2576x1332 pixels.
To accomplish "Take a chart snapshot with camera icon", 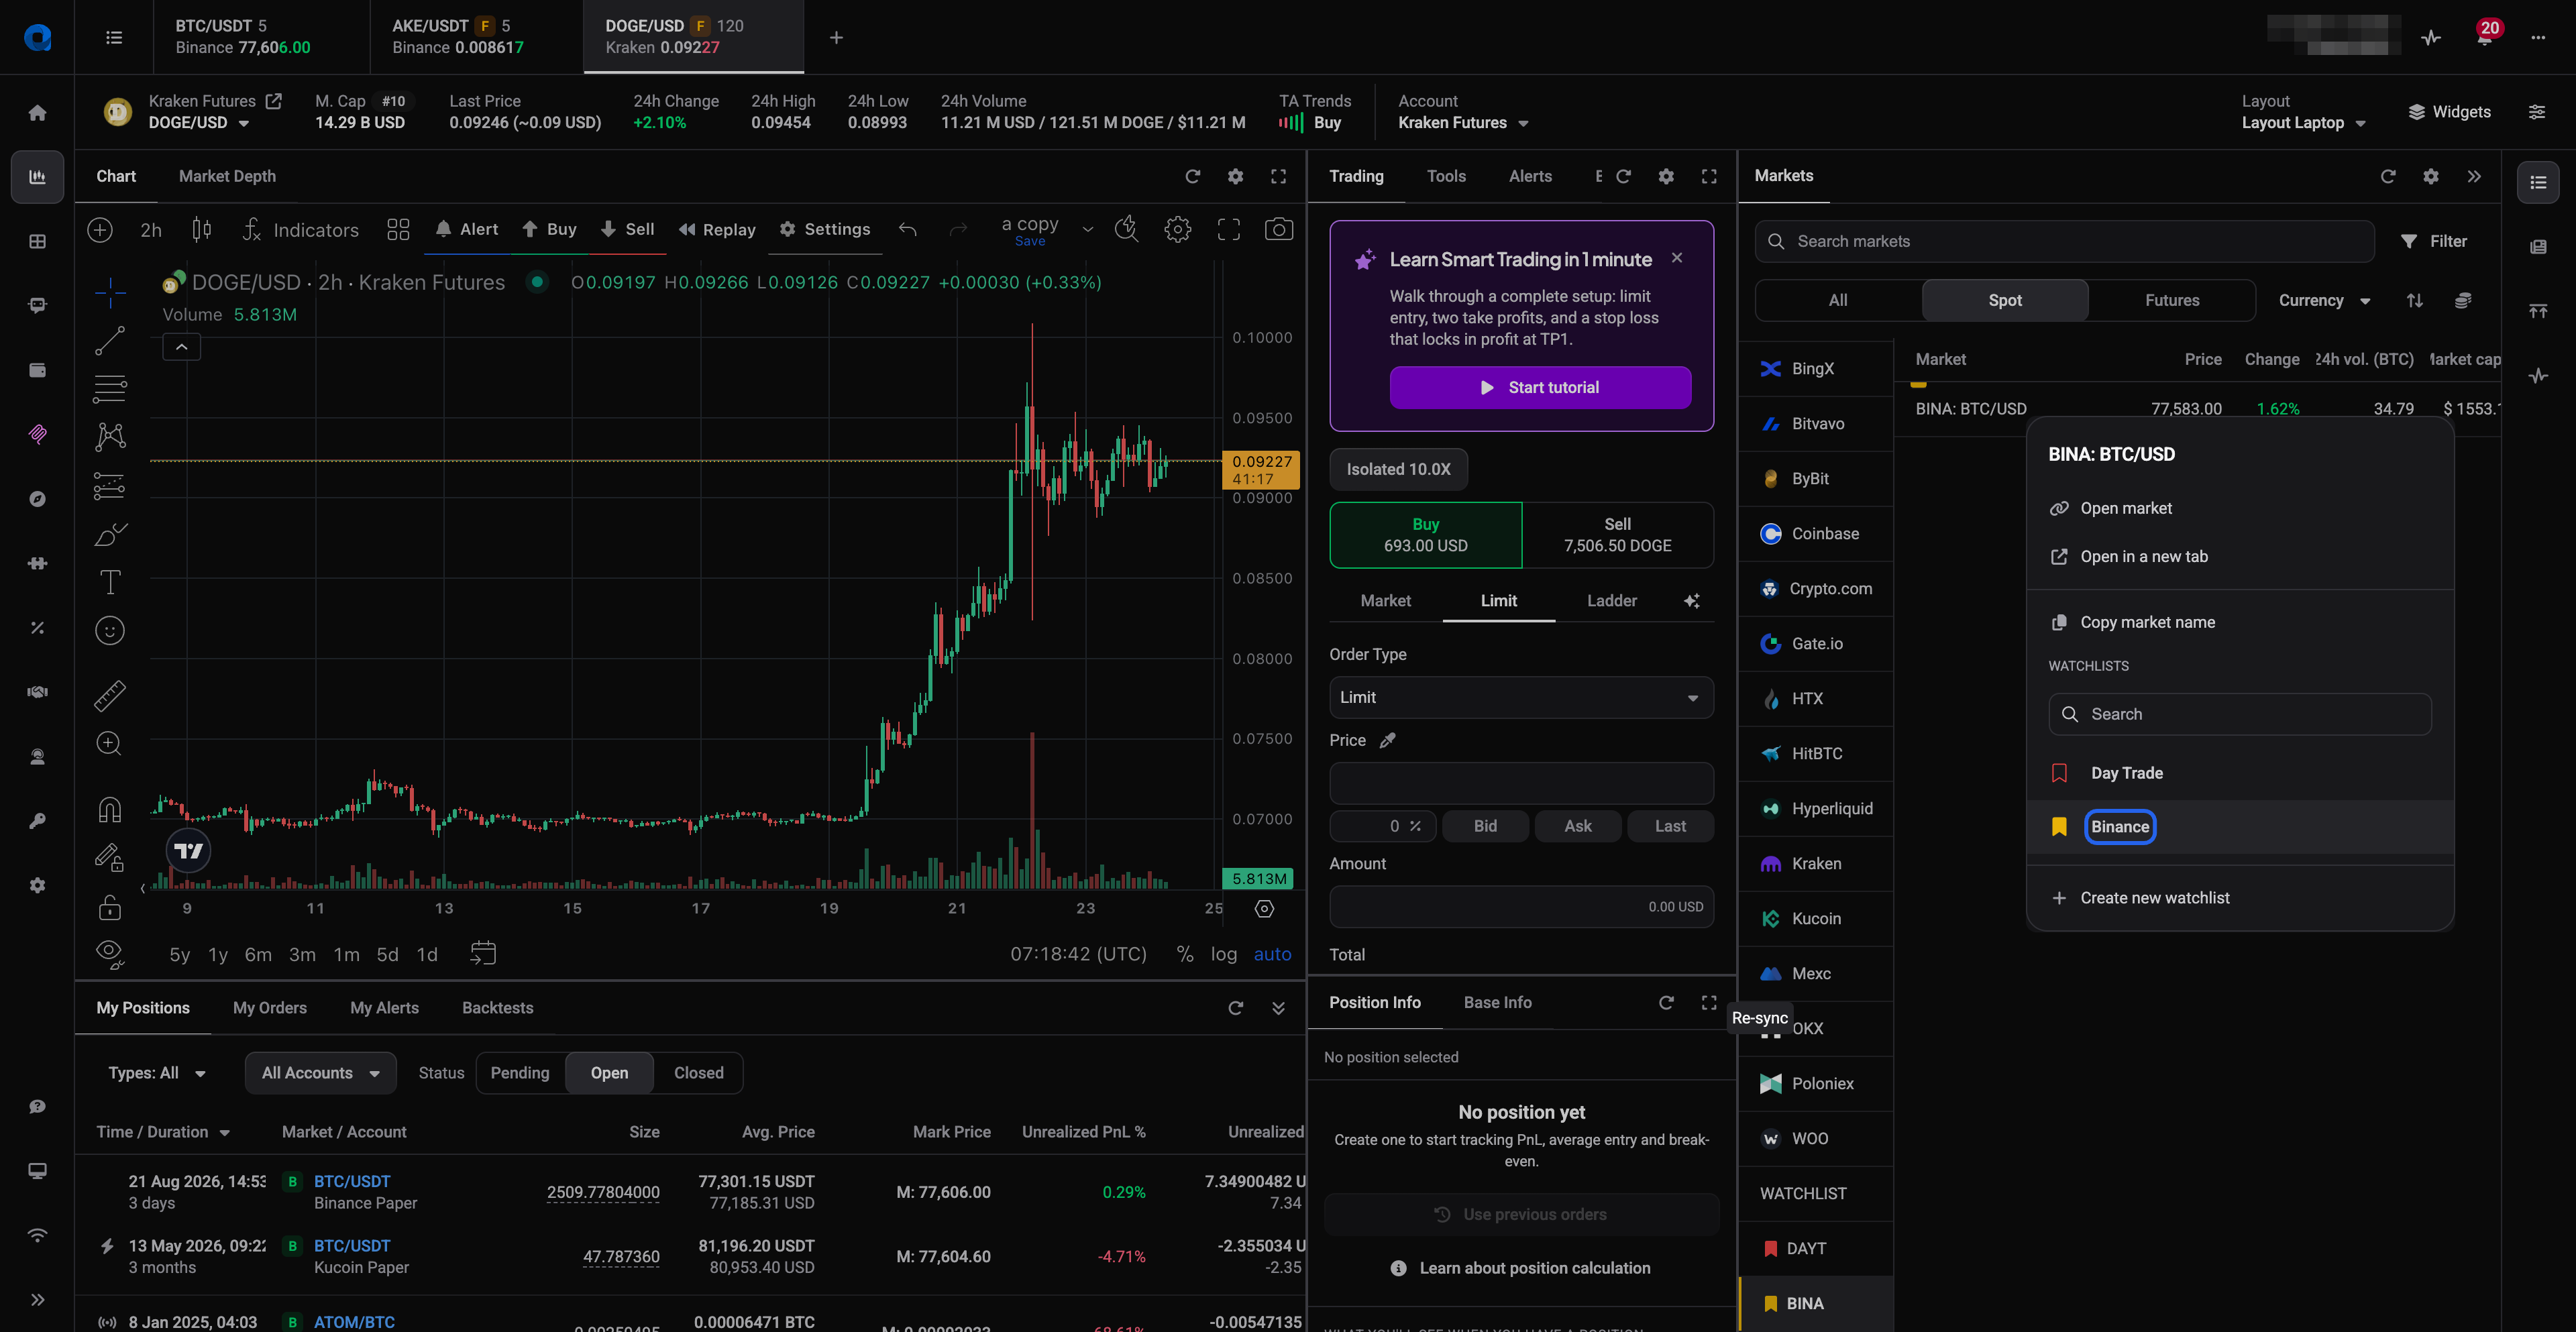I will point(1278,229).
